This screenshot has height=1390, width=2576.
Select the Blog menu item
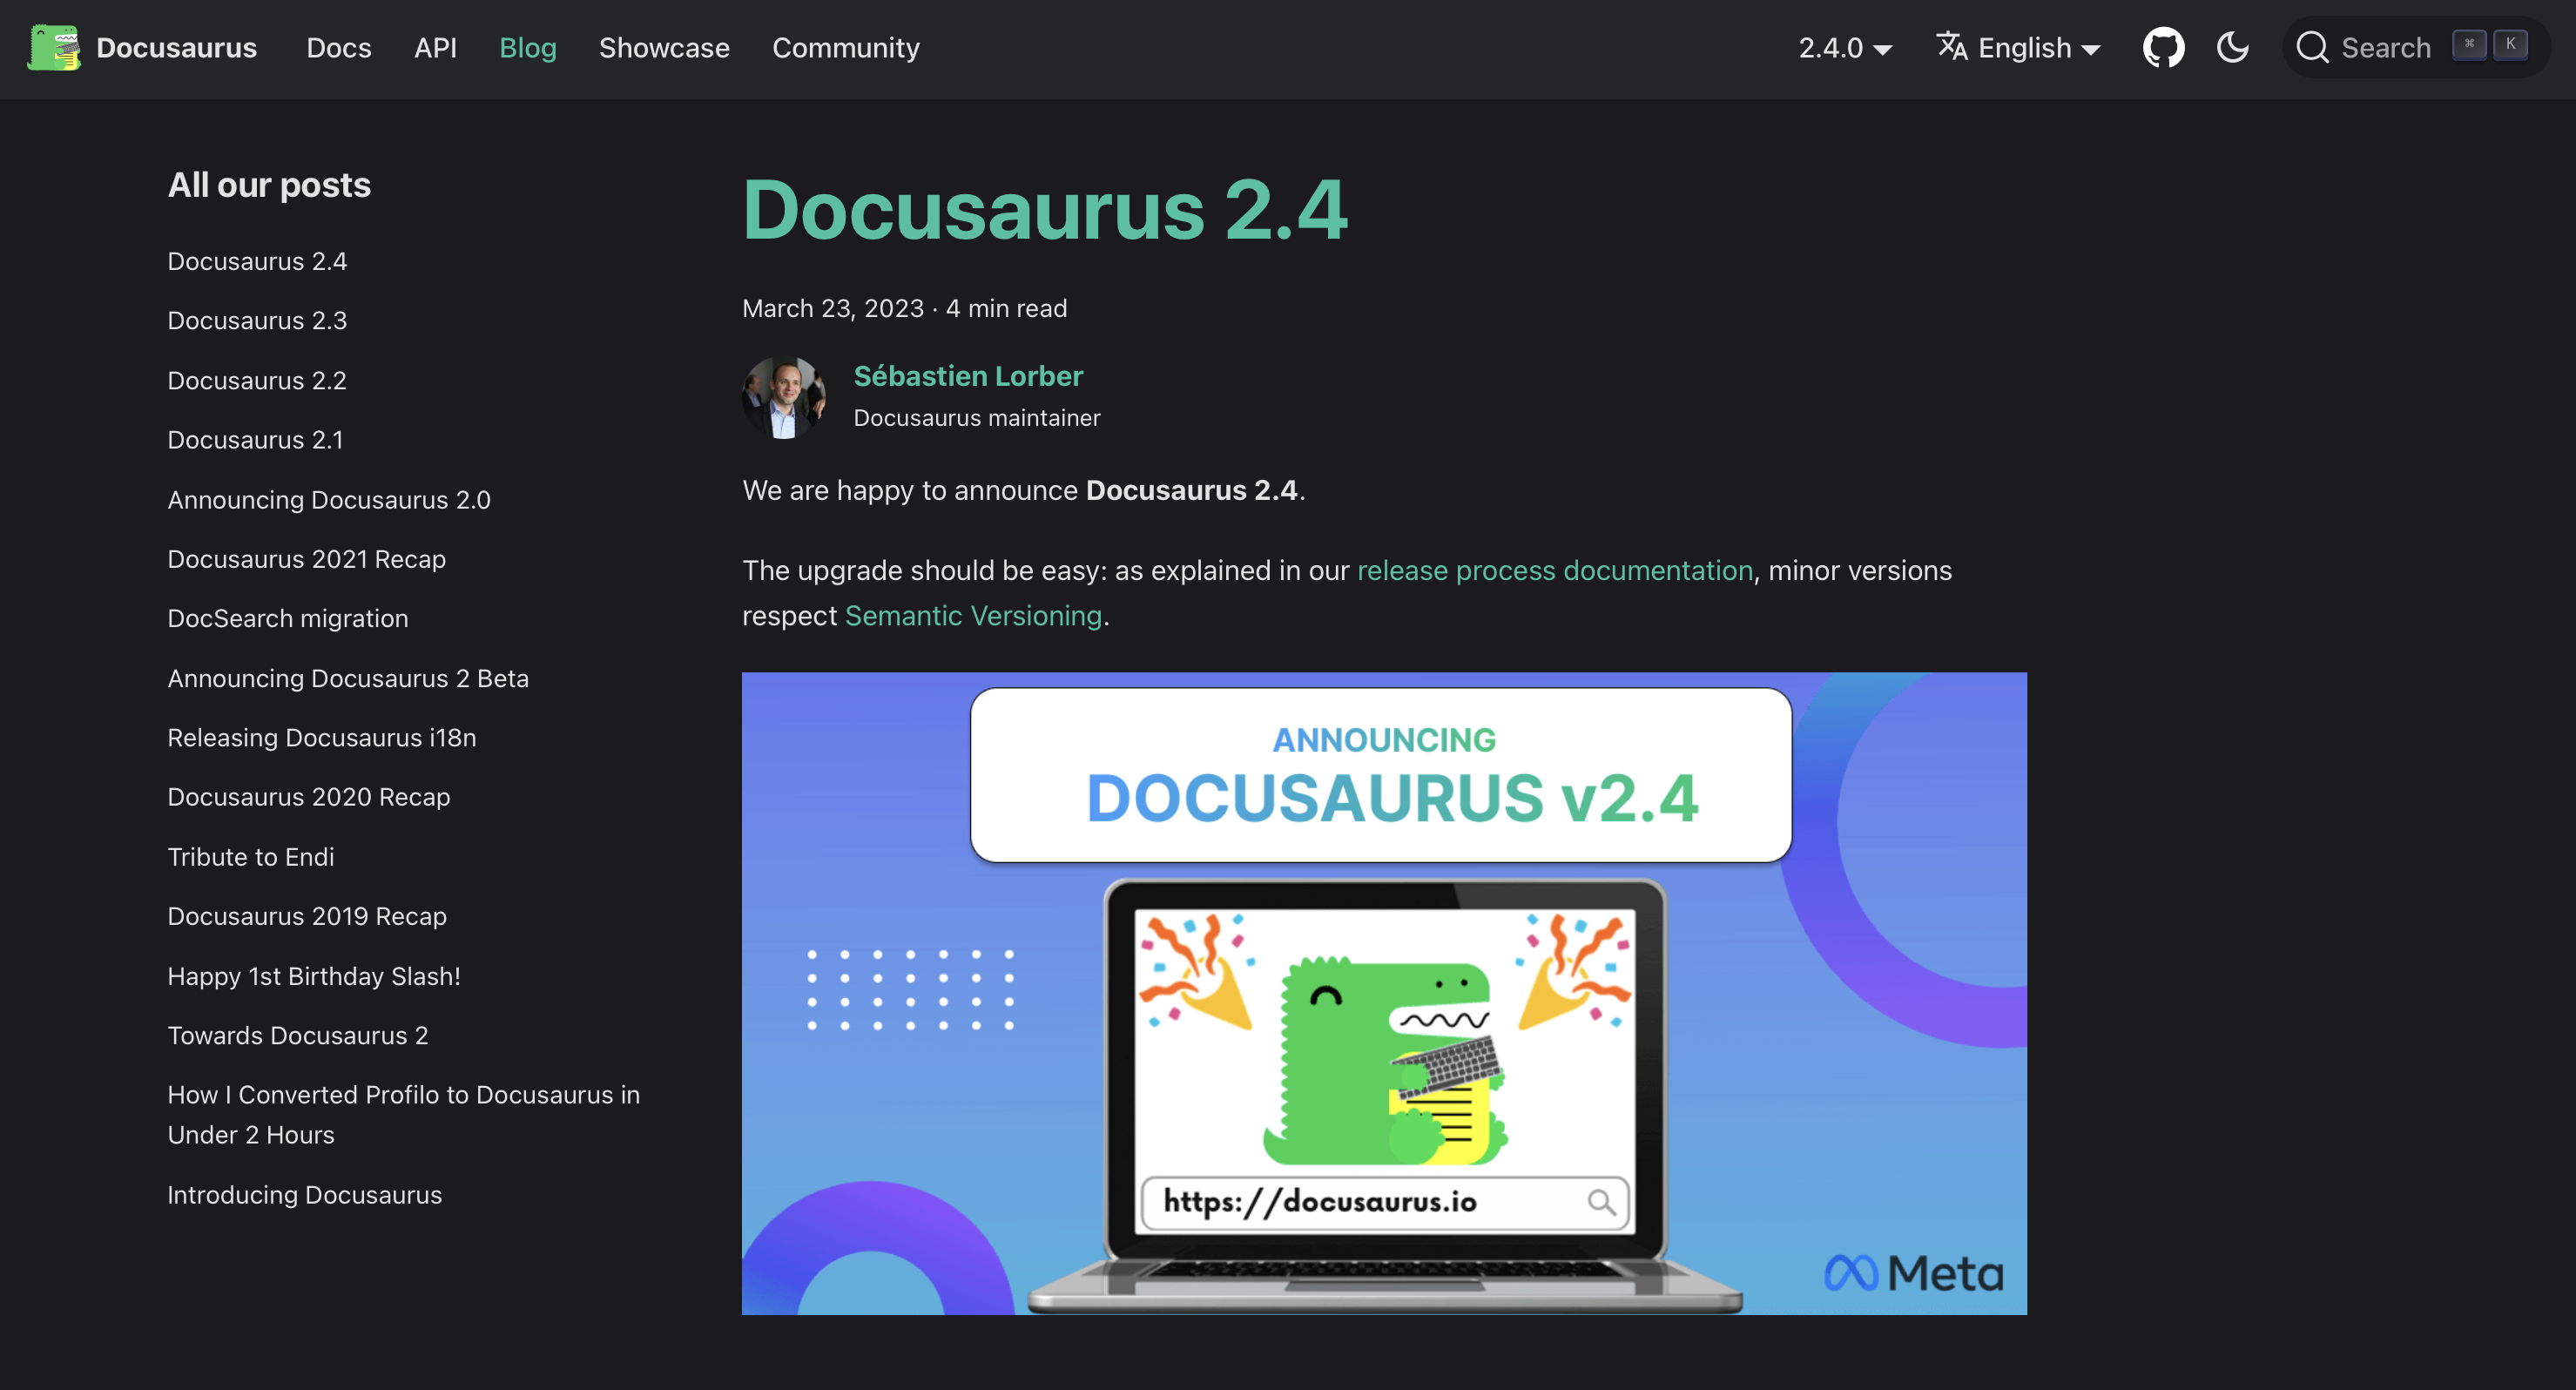527,48
